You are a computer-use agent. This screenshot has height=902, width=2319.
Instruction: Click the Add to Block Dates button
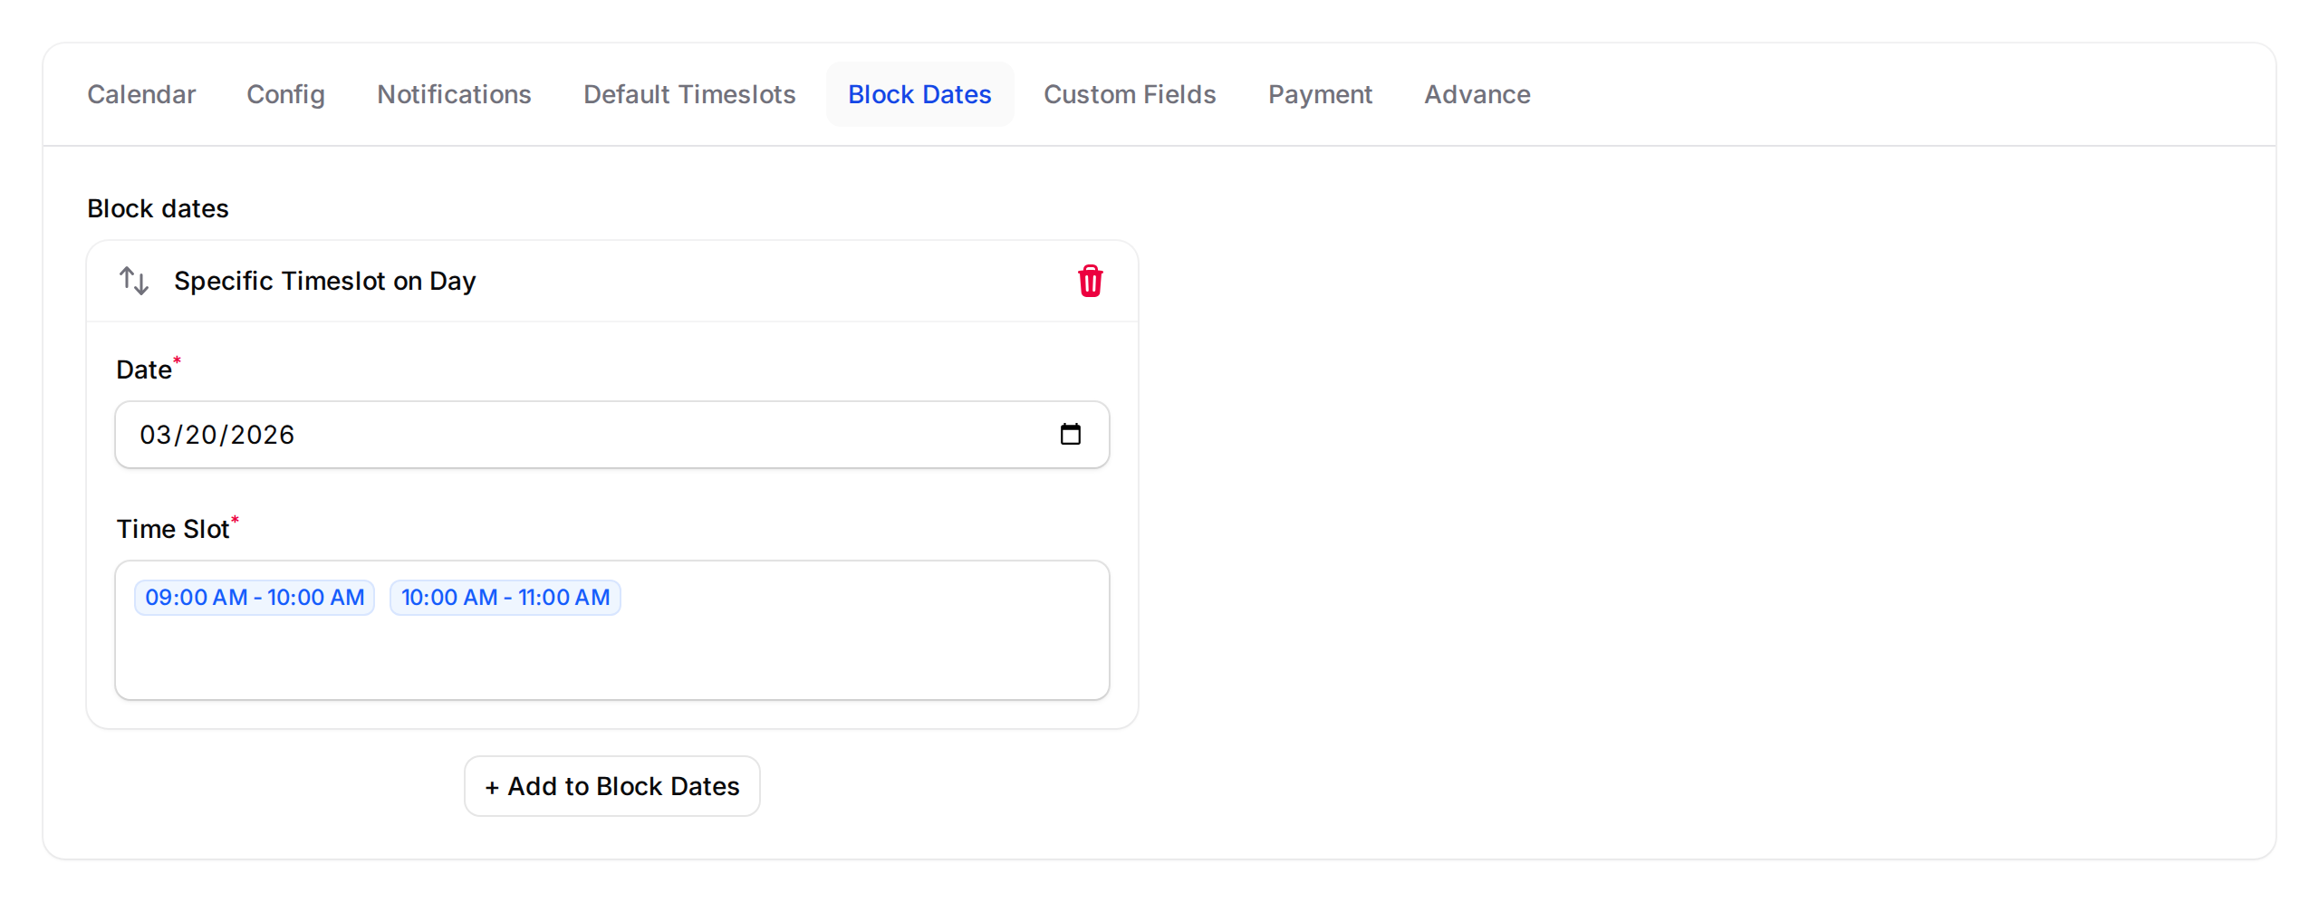[x=611, y=785]
